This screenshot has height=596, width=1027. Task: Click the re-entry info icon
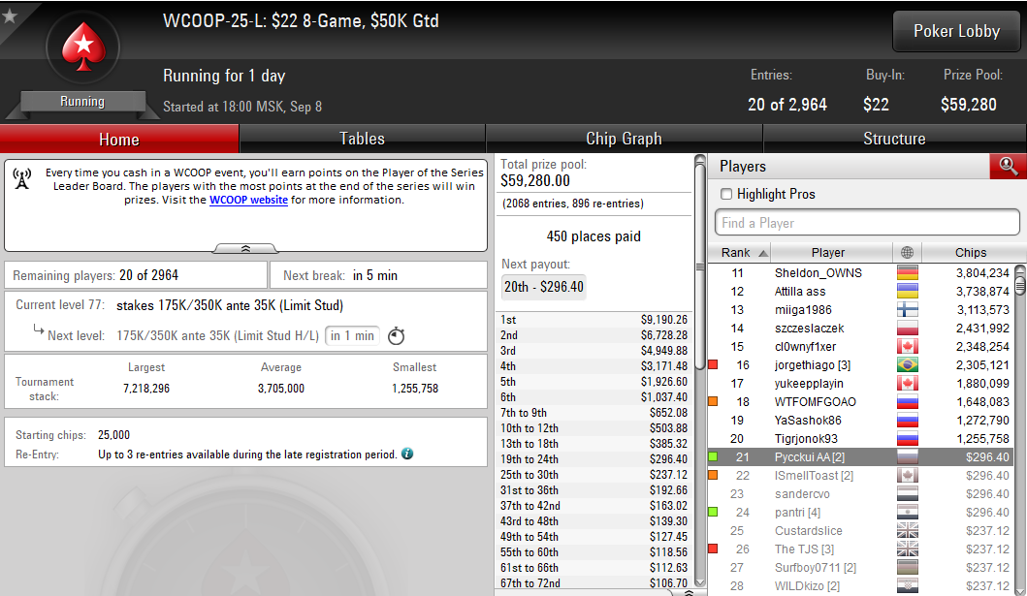coord(407,454)
